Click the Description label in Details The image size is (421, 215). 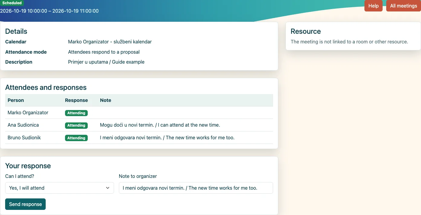click(x=19, y=62)
